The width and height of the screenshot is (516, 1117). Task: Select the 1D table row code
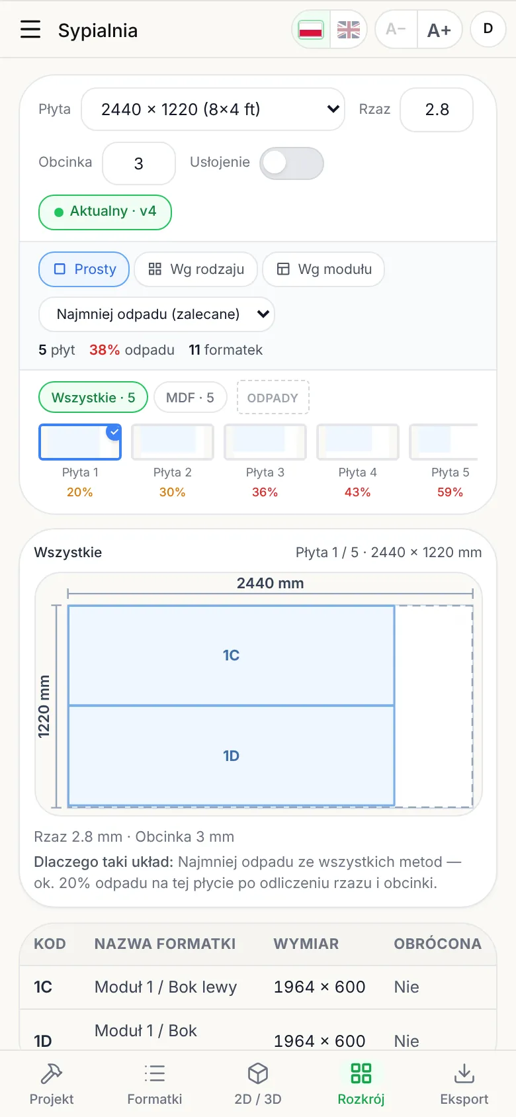(x=43, y=1041)
